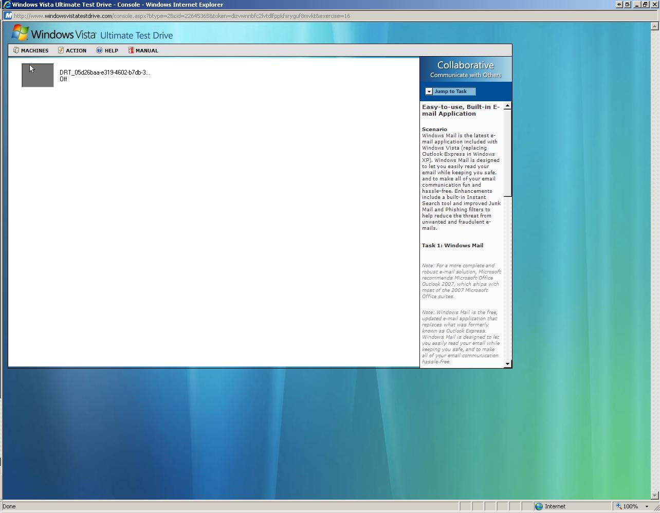Click the task pane scroll-down arrow
This screenshot has height=513, width=660.
[508, 363]
